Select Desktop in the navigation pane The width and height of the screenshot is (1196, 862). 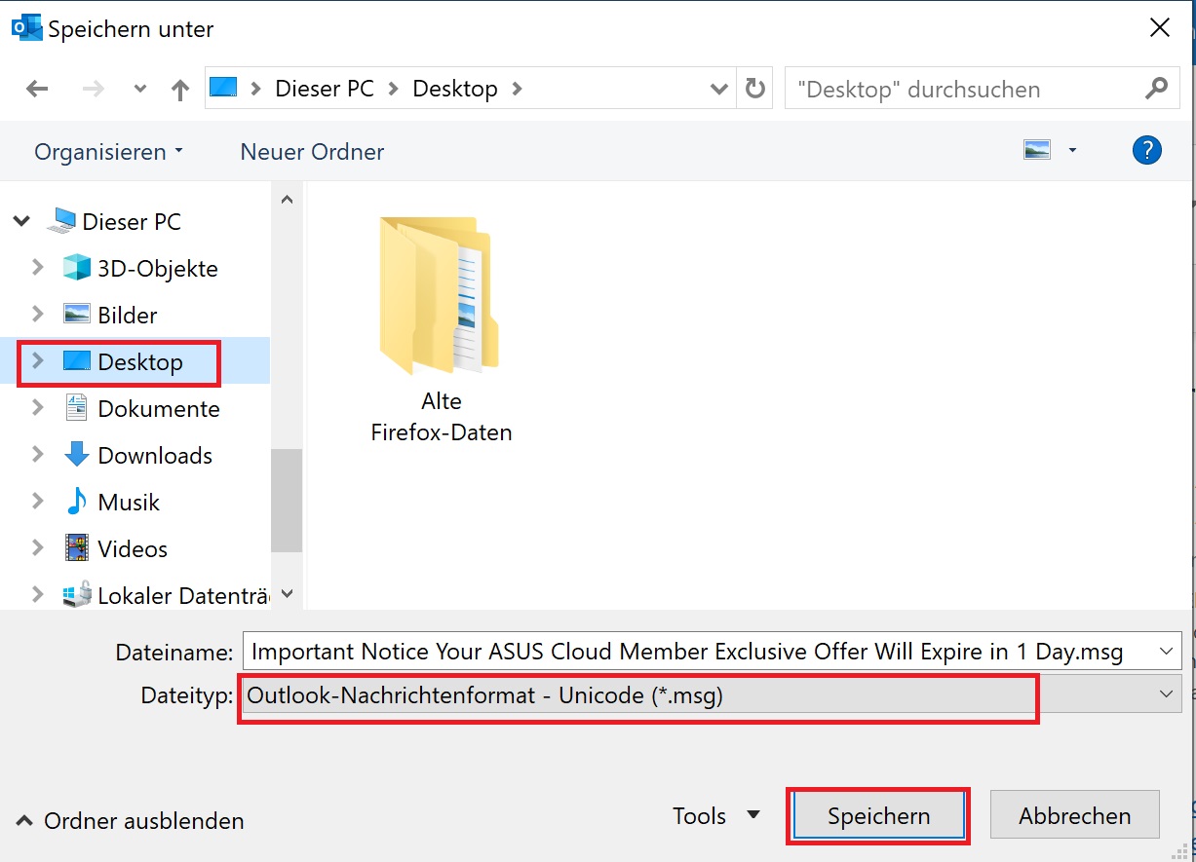(x=140, y=362)
